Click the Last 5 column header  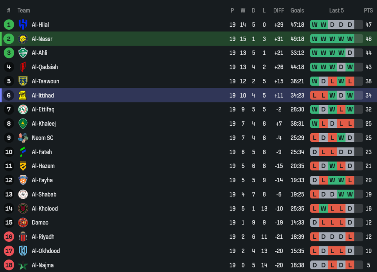(336, 11)
